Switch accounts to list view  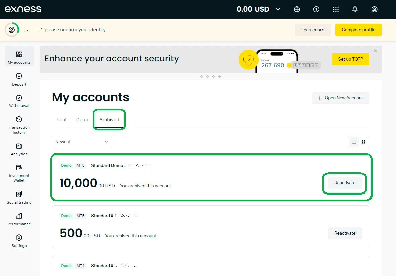(x=354, y=142)
